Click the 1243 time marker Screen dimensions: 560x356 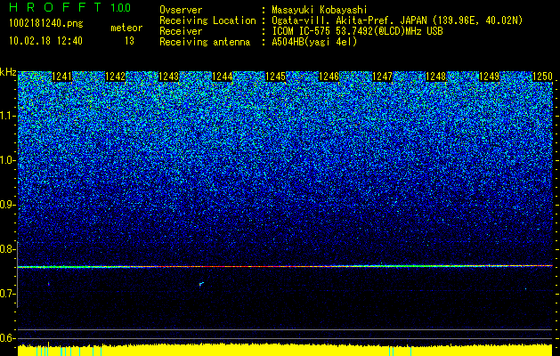(168, 77)
